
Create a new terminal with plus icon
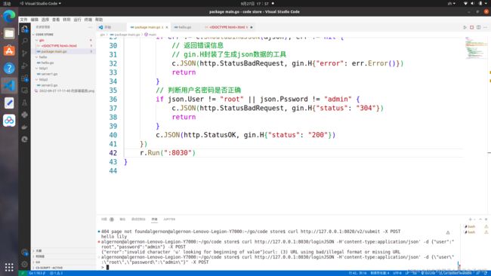pos(470,219)
